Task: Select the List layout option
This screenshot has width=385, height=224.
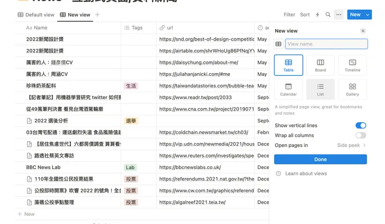Action: [x=320, y=89]
